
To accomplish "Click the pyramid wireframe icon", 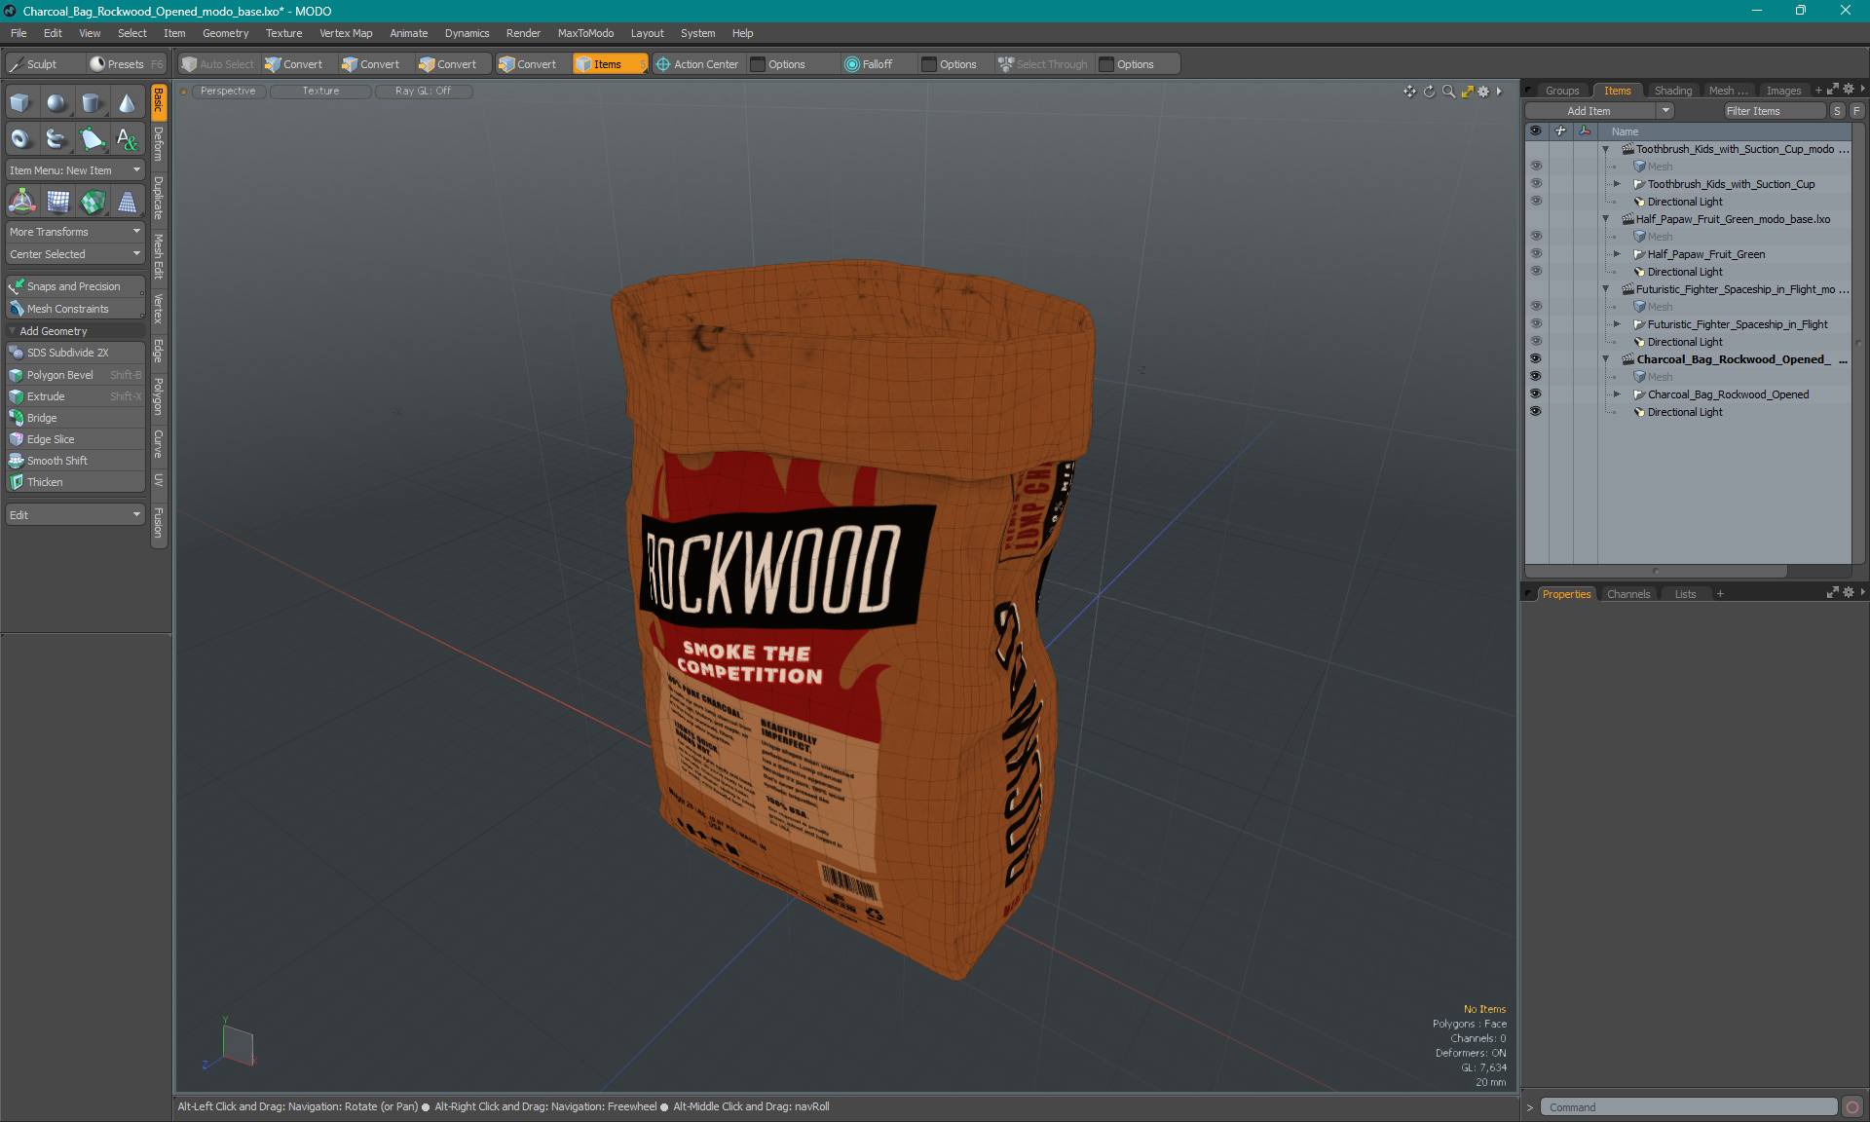I will pyautogui.click(x=127, y=202).
